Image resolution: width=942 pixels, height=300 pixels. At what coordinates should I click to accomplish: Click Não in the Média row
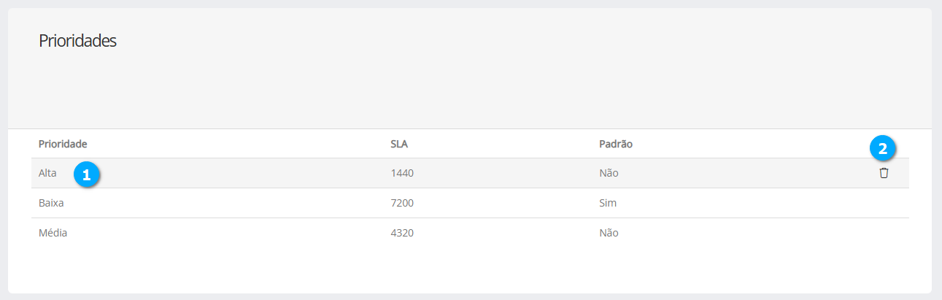[x=609, y=233]
